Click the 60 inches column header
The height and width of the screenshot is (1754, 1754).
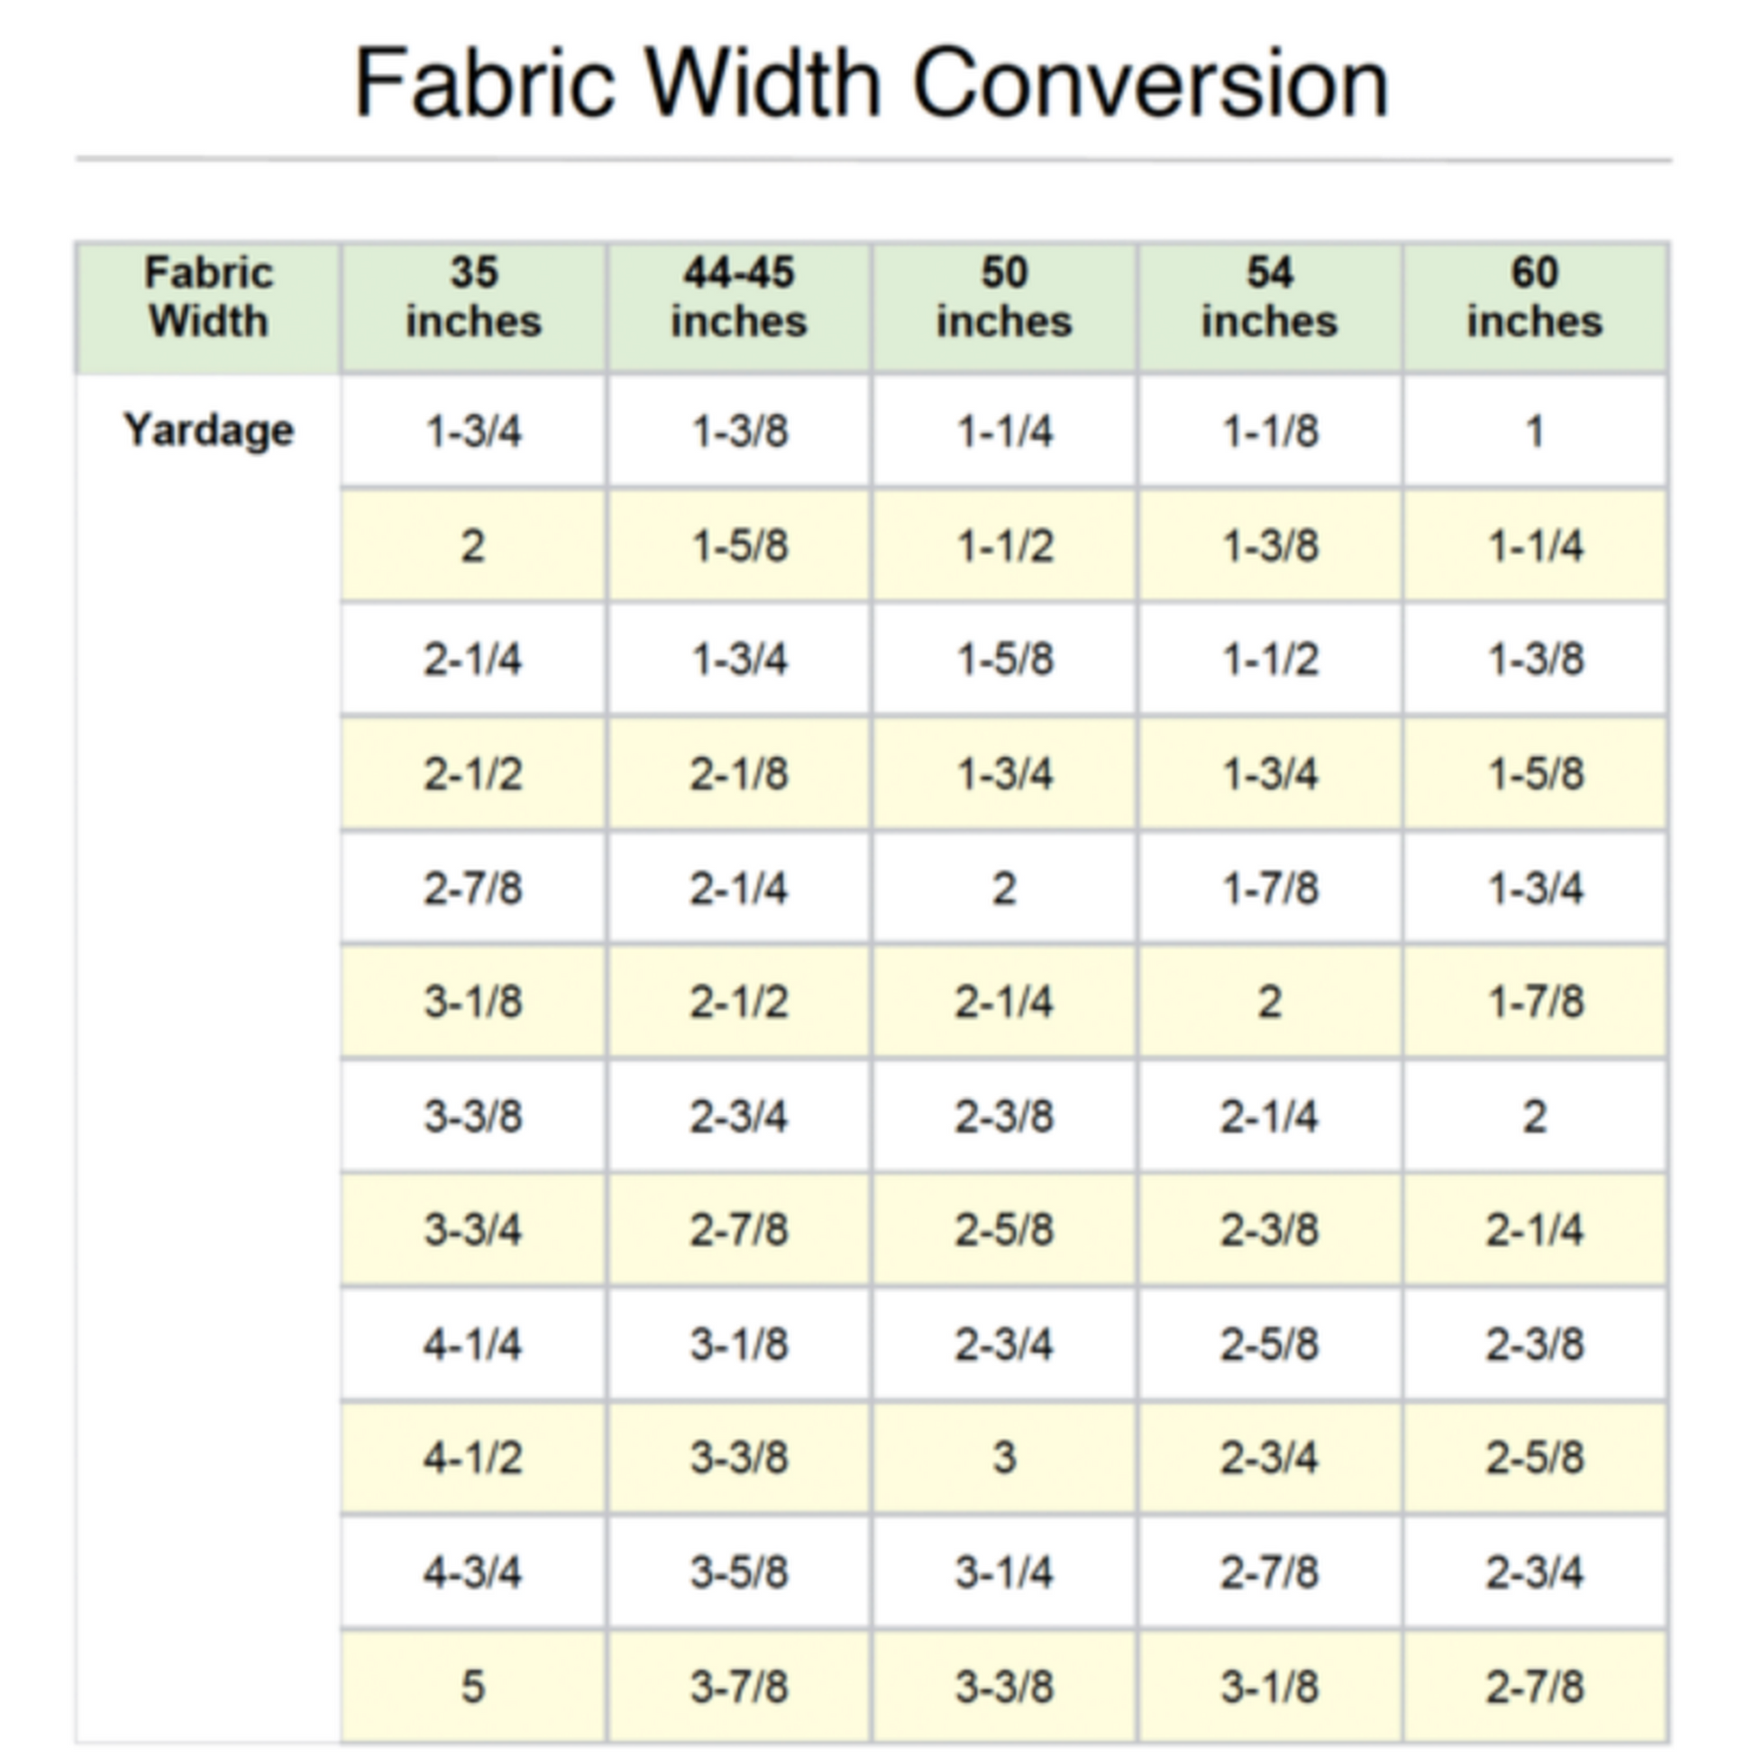click(1534, 297)
